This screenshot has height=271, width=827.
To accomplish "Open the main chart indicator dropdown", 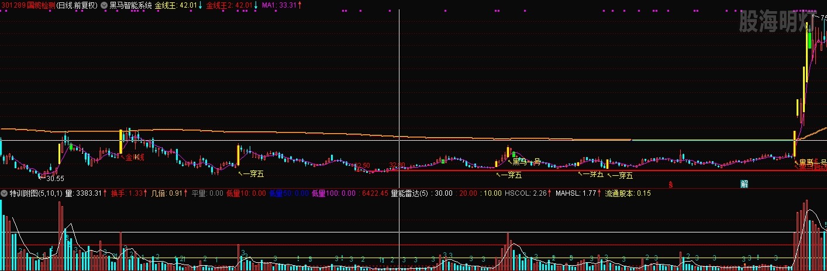I will 104,5.
